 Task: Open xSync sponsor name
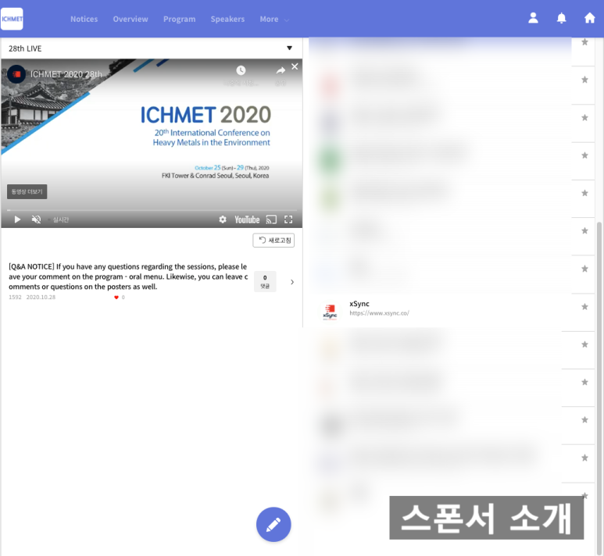tap(359, 304)
